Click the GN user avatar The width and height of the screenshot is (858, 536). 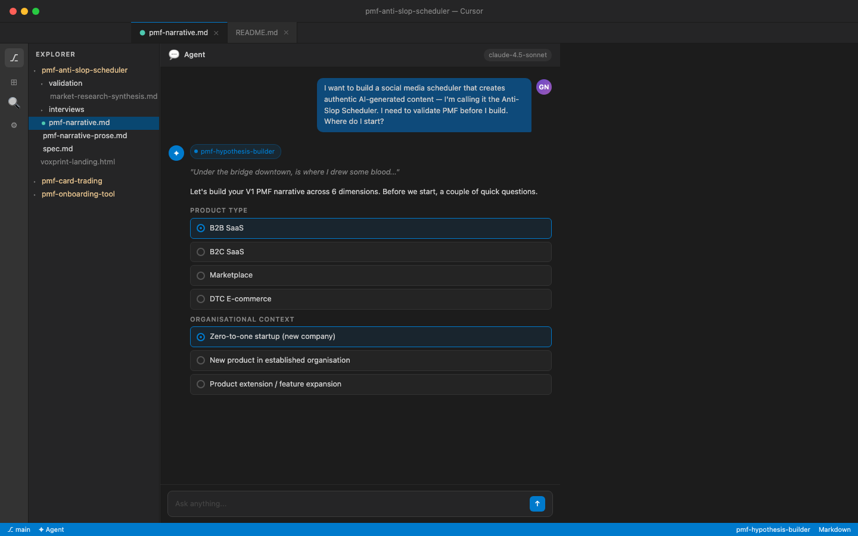click(544, 87)
